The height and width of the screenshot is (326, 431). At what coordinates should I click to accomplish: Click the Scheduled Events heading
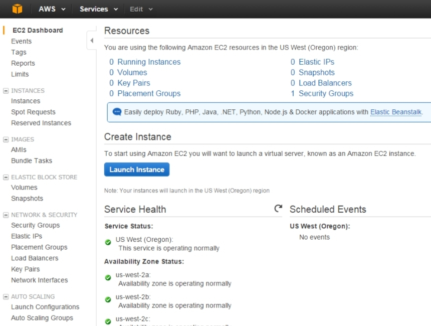[328, 209]
